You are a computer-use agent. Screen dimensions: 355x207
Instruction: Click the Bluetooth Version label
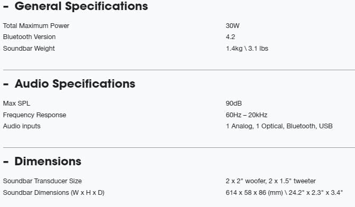[x=29, y=37]
